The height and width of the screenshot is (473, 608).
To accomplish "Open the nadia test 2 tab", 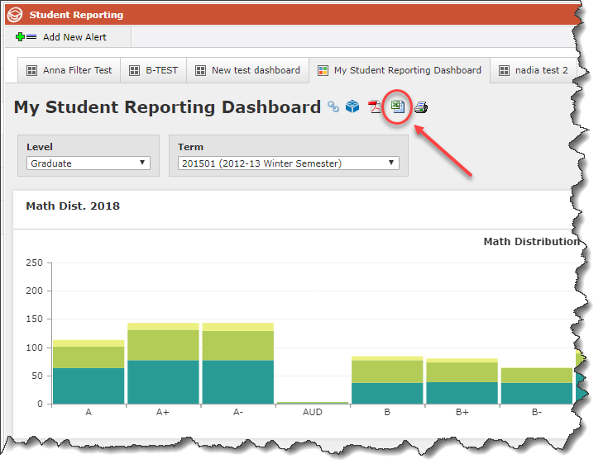I will point(534,70).
